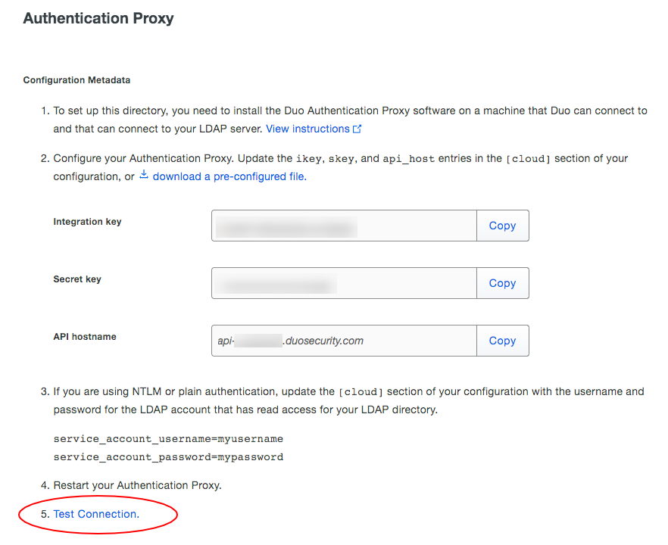The image size is (668, 545).
Task: Click the Configuration Metadata section title
Action: click(76, 80)
